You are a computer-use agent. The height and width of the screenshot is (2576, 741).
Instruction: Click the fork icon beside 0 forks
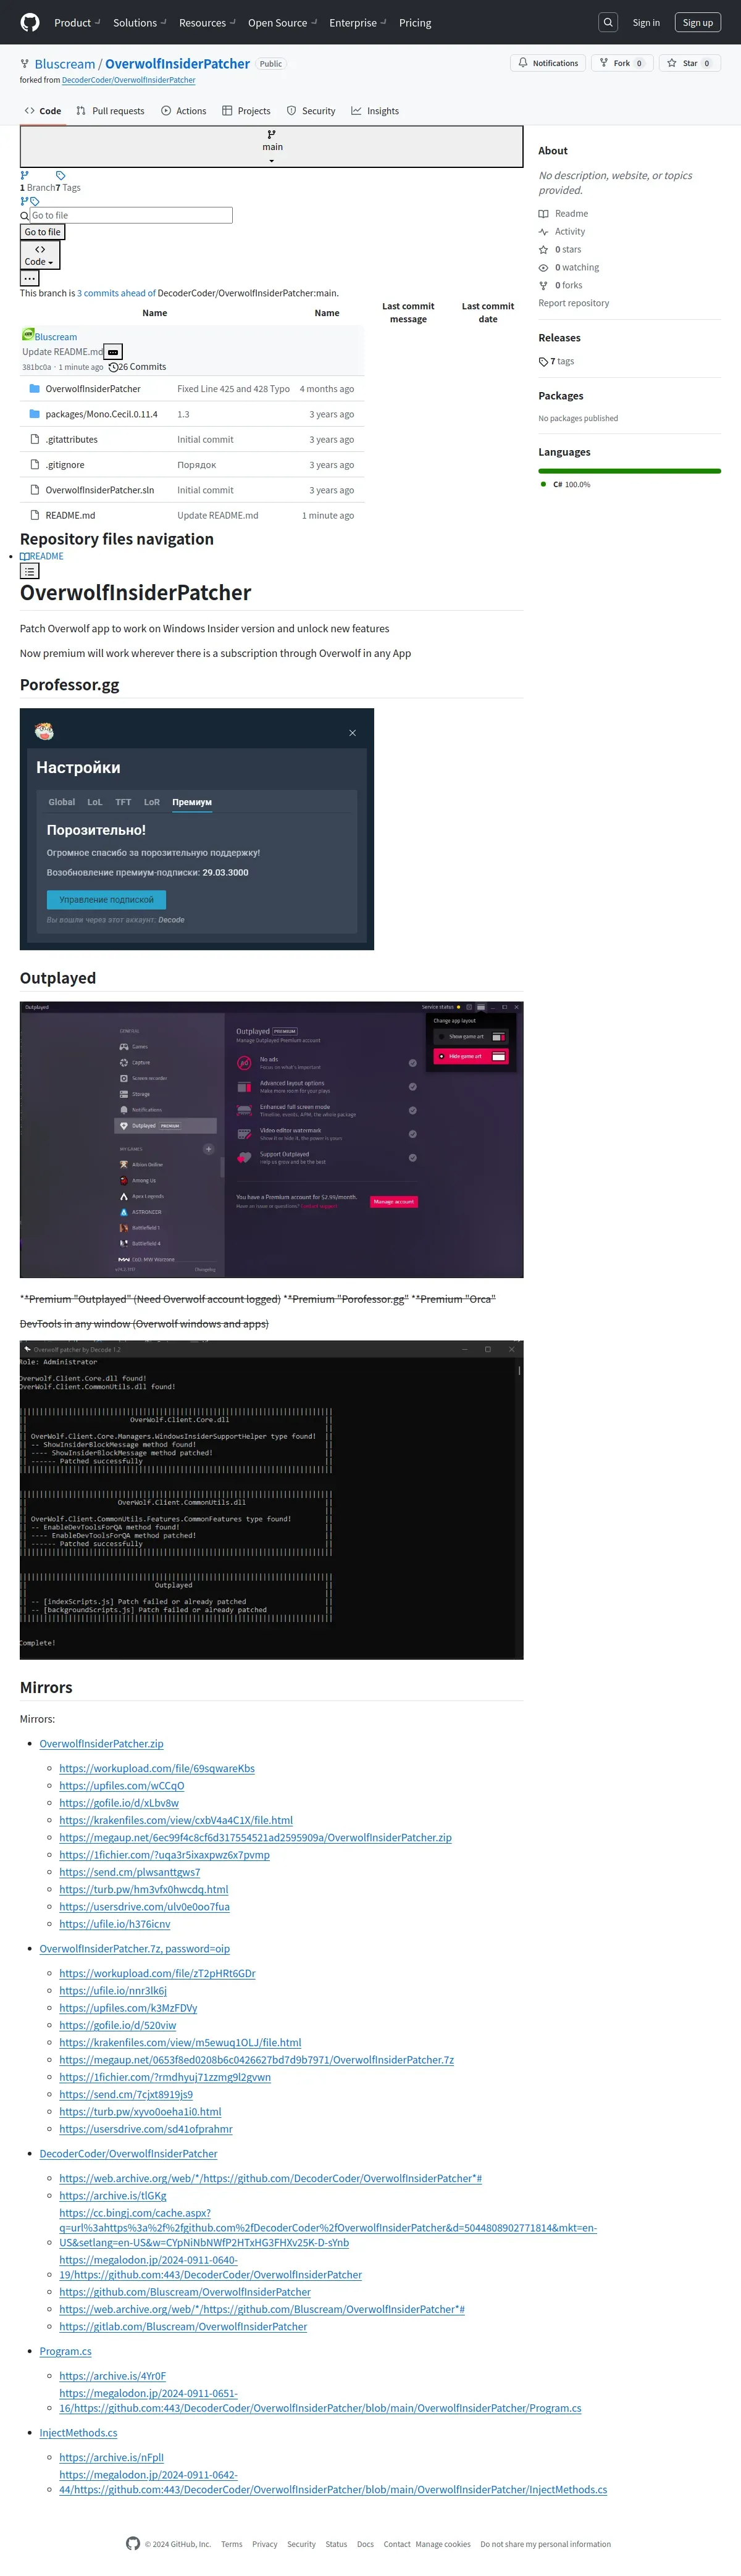tap(543, 286)
